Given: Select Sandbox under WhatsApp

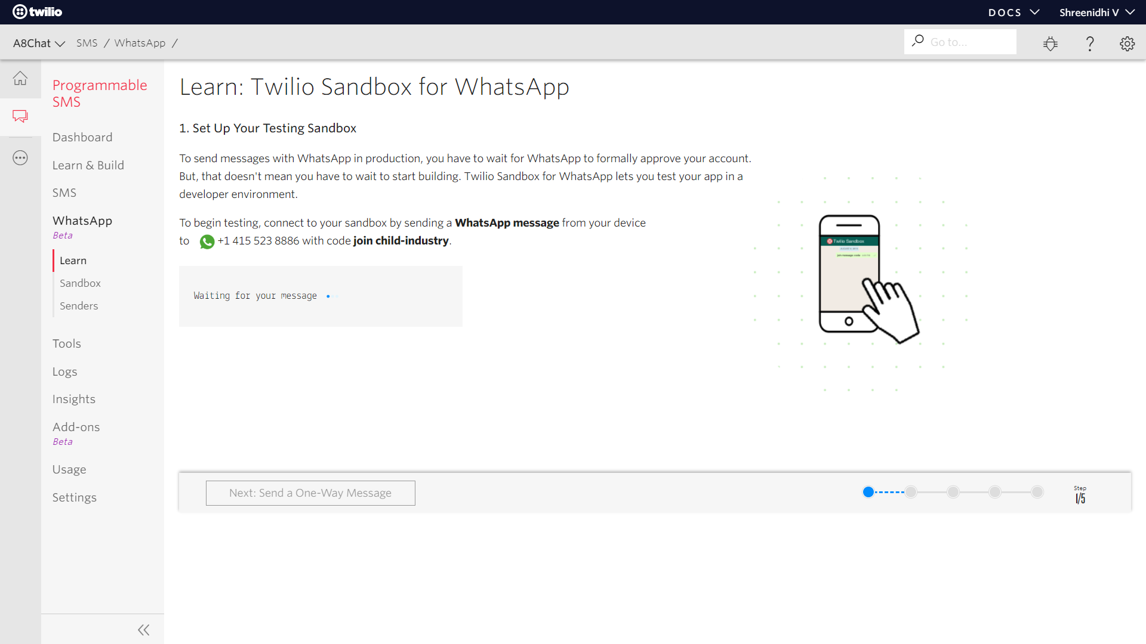Looking at the screenshot, I should [x=80, y=283].
